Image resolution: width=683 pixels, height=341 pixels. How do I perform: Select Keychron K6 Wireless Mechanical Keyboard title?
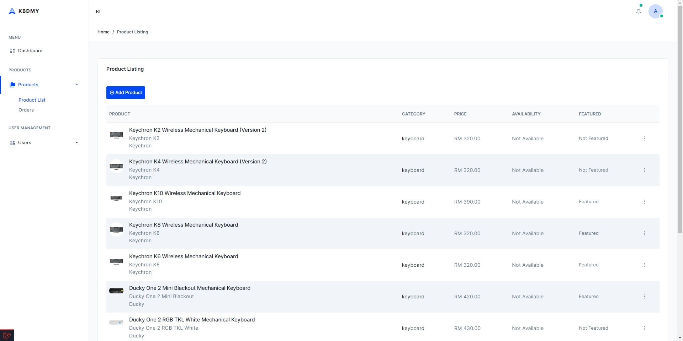184,256
